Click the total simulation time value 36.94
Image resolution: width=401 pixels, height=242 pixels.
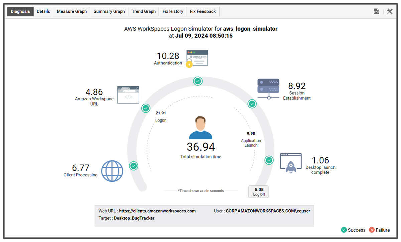click(x=200, y=147)
